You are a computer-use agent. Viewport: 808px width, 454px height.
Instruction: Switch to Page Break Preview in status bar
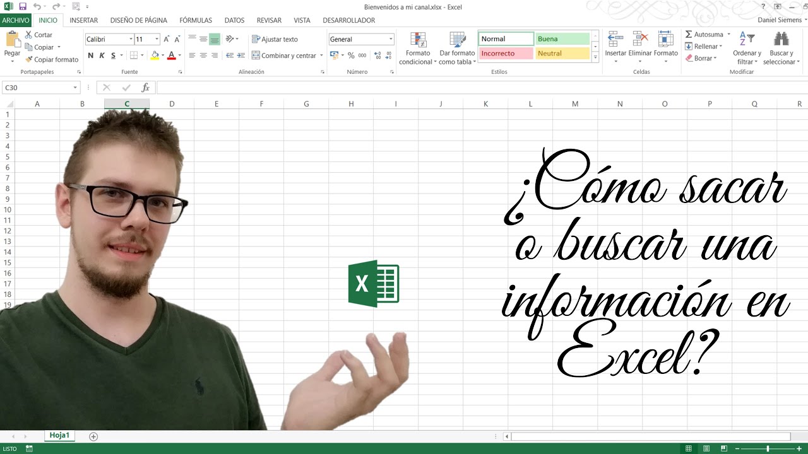[724, 448]
